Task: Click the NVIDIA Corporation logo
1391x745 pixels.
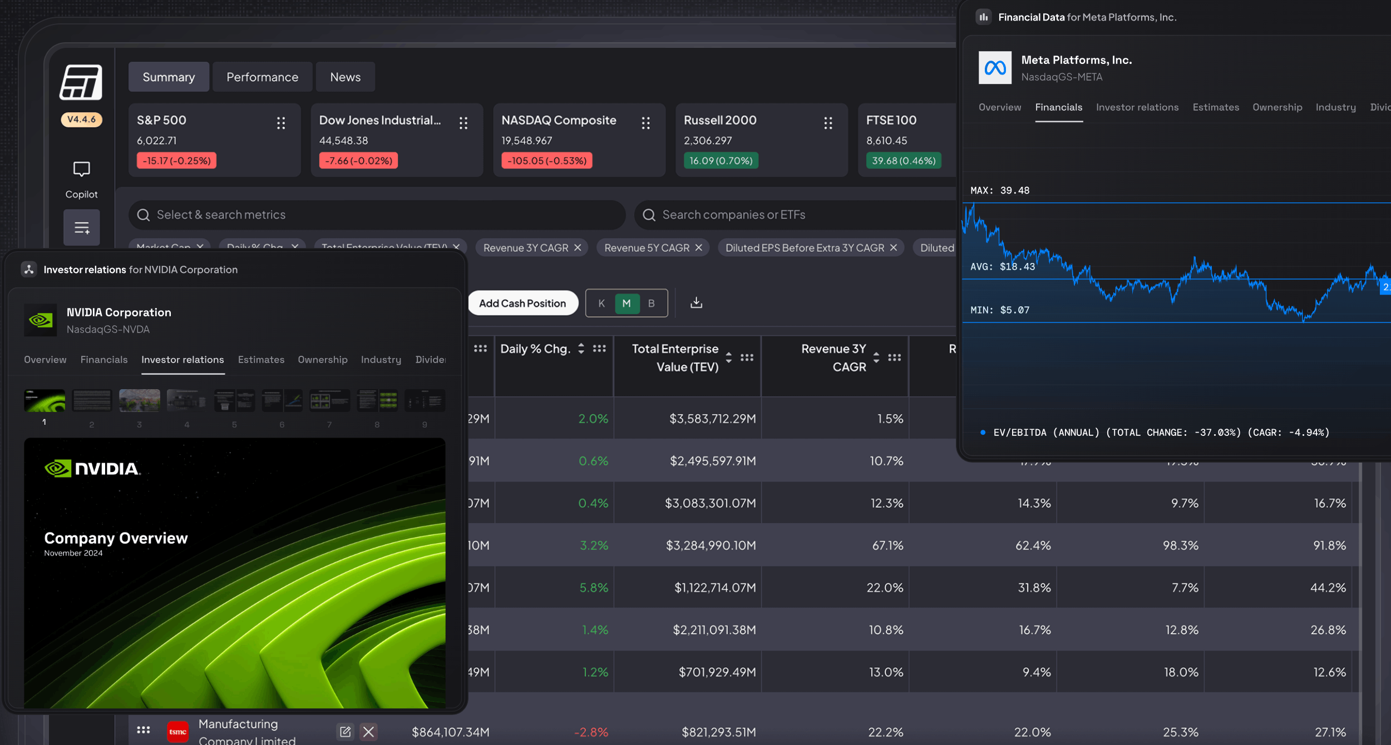Action: pyautogui.click(x=41, y=320)
